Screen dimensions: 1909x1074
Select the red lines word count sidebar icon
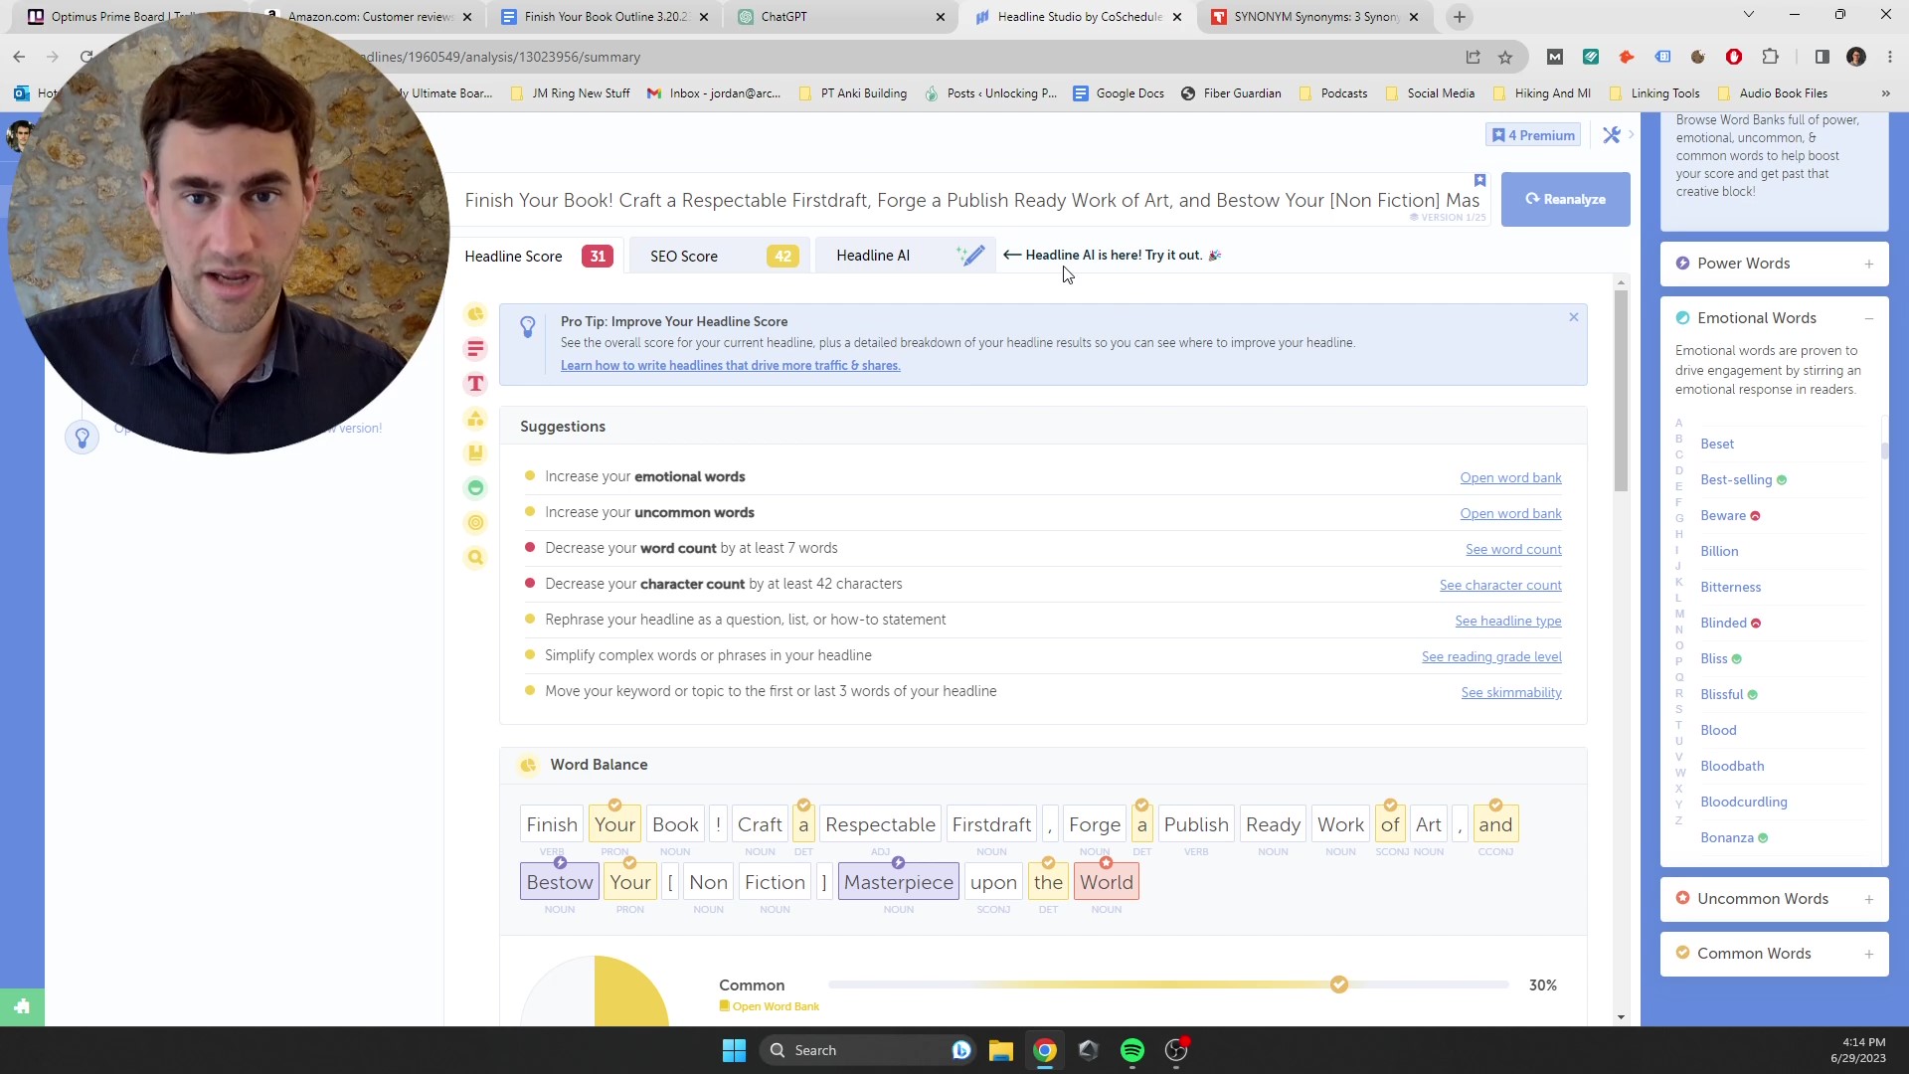point(475,349)
